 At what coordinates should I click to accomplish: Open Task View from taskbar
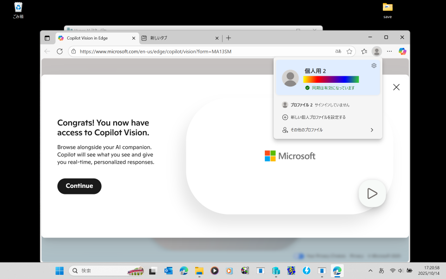152,271
